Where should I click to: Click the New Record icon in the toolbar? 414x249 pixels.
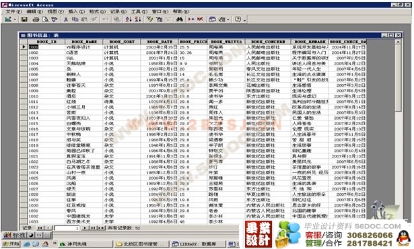[191, 20]
